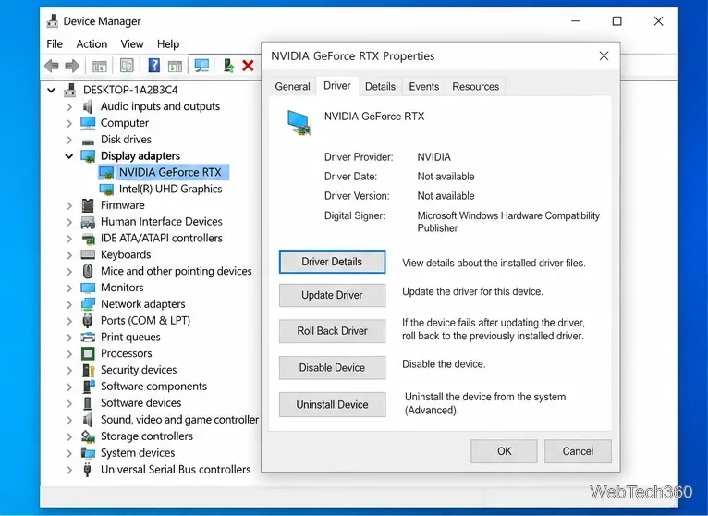This screenshot has width=708, height=516.
Task: Expand the Monitors category arrow
Action: (69, 288)
